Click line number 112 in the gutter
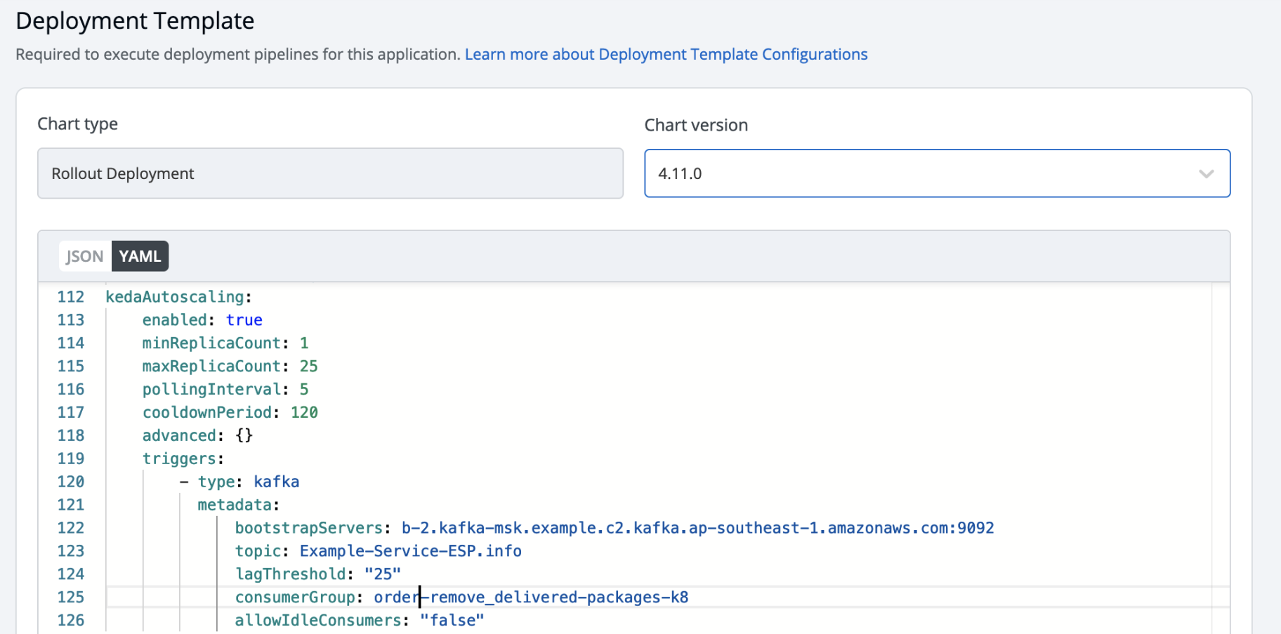 click(x=71, y=297)
